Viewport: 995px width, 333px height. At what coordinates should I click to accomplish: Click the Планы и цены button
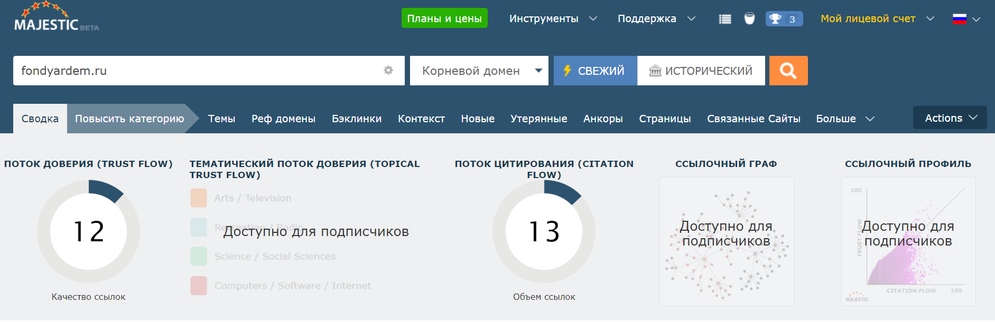click(444, 18)
